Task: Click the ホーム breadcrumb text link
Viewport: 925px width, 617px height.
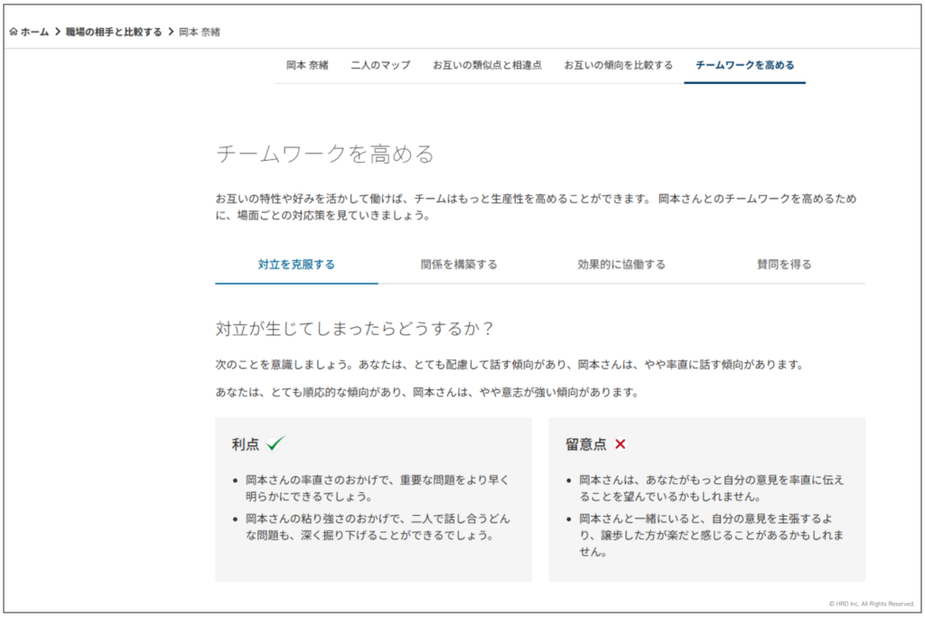Action: (x=34, y=32)
